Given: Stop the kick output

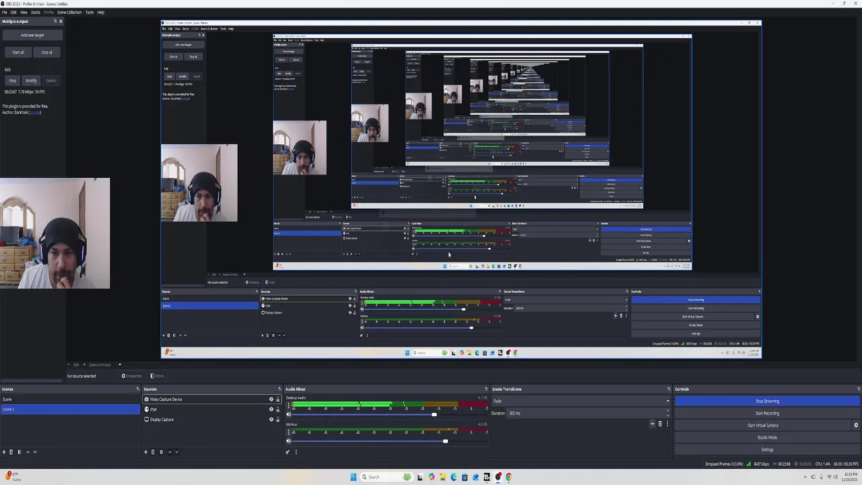Looking at the screenshot, I should [12, 80].
